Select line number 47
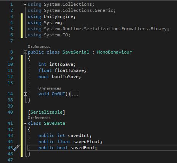 coord(10,160)
